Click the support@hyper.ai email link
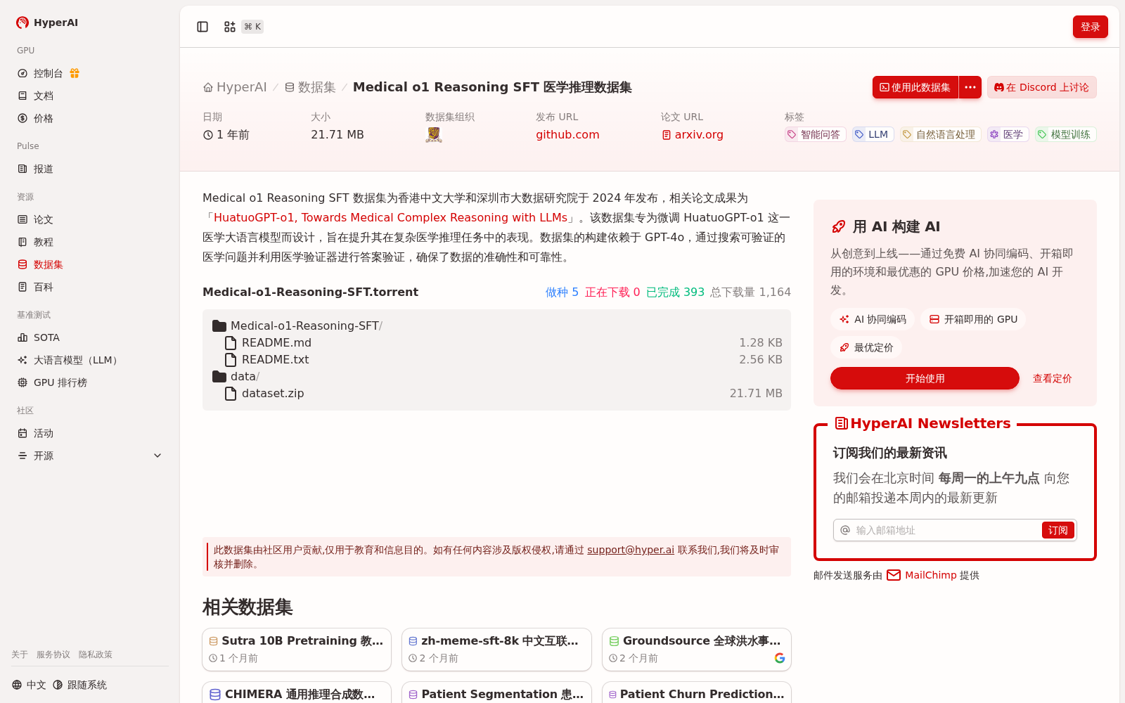1125x703 pixels. [631, 550]
